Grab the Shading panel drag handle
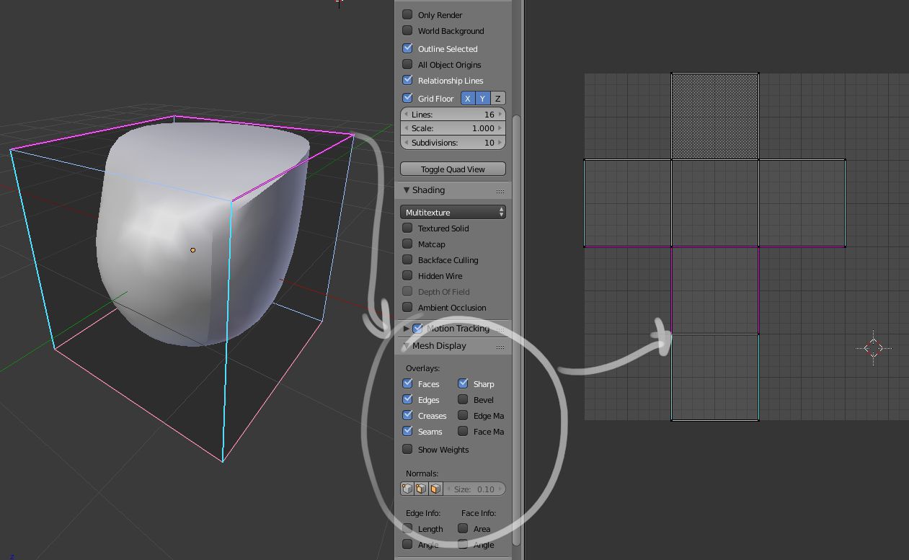 tap(500, 191)
